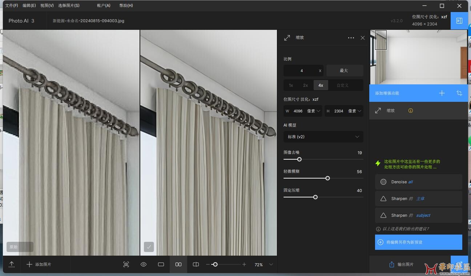This screenshot has width=471, height=276.
Task: Click the plus icon to add enhancement
Action: (442, 93)
